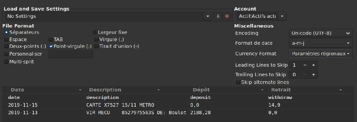Click the delete settings icon
The height and width of the screenshot is (122, 357).
[227, 16]
